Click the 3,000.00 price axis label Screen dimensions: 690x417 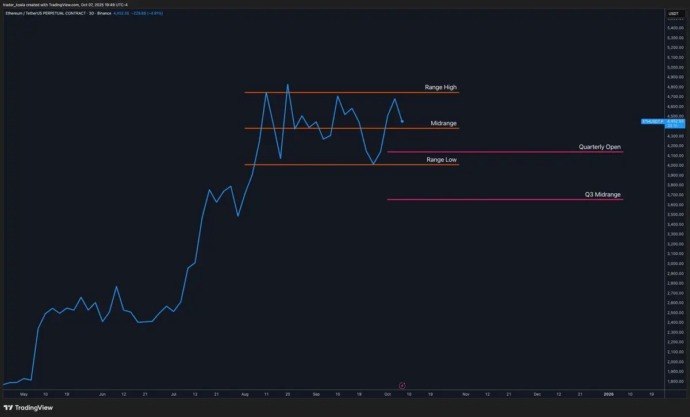(675, 263)
